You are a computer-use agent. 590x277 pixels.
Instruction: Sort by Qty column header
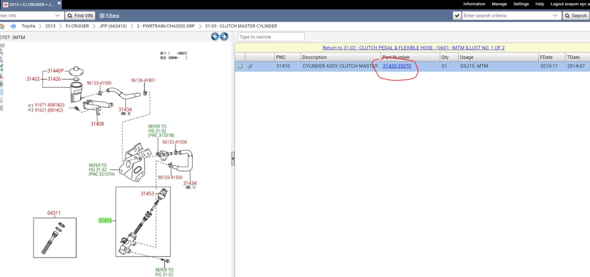(449, 57)
